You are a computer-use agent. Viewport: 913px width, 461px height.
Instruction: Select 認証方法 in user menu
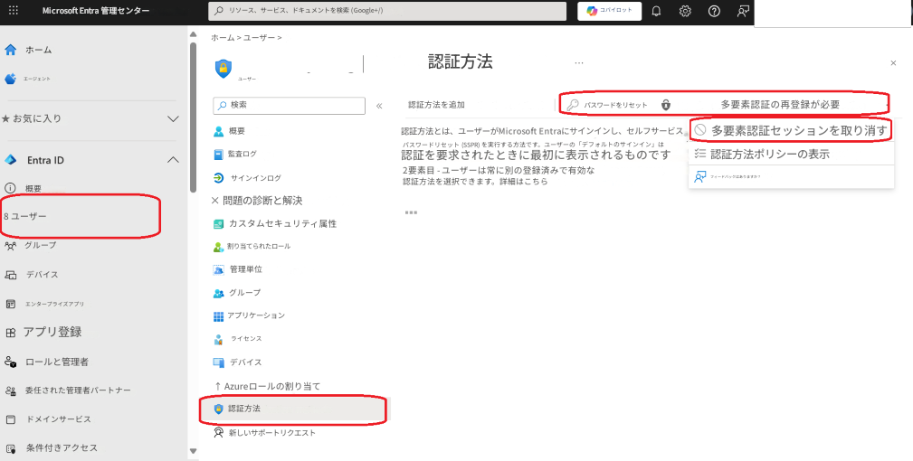click(x=294, y=409)
